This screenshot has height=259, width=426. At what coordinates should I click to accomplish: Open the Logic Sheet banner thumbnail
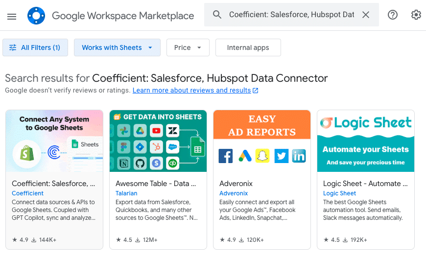point(366,141)
